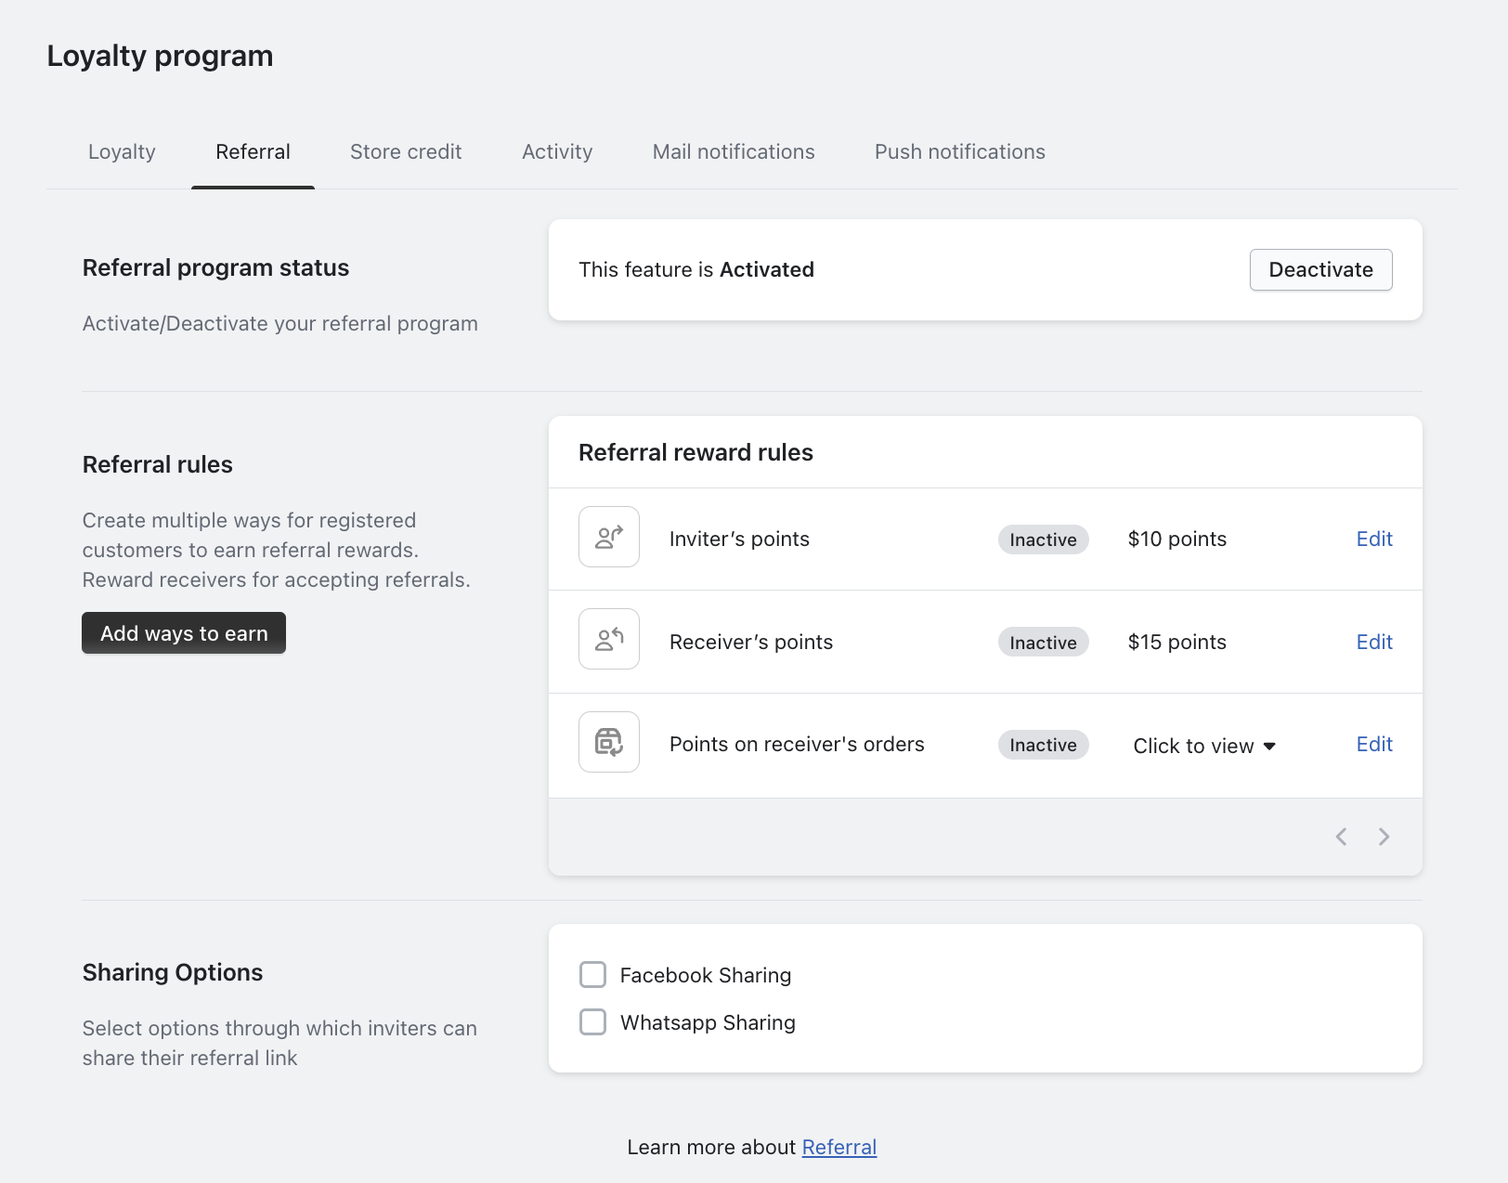This screenshot has height=1183, width=1508.
Task: Select the Activity tab
Action: click(x=557, y=151)
